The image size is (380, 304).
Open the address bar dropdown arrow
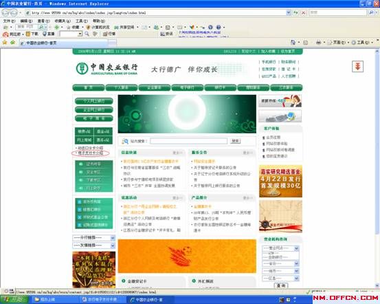click(289, 12)
